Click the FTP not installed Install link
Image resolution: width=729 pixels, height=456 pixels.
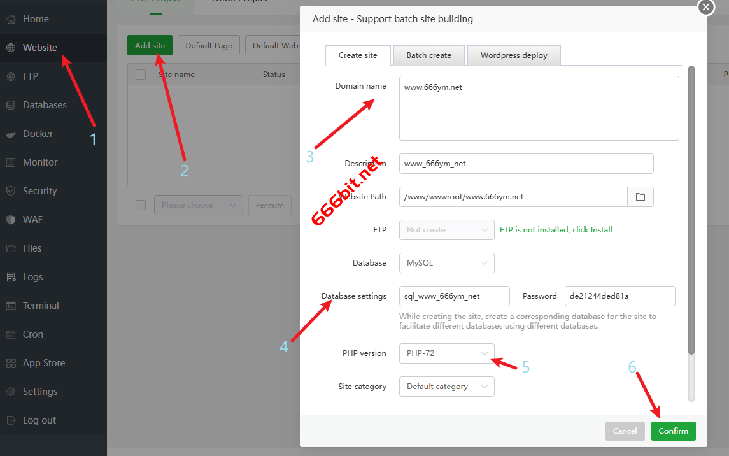(x=555, y=230)
